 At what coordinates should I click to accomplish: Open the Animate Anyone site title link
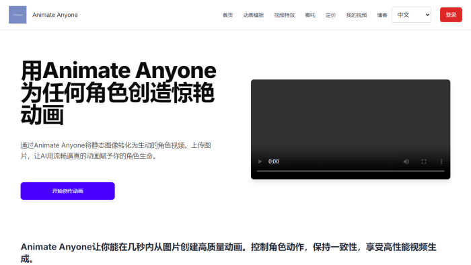pyautogui.click(x=55, y=15)
